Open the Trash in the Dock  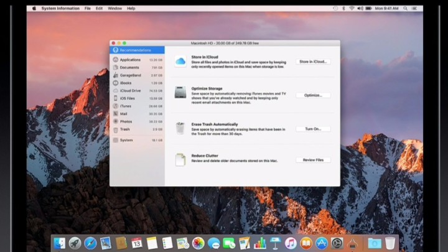(x=390, y=243)
